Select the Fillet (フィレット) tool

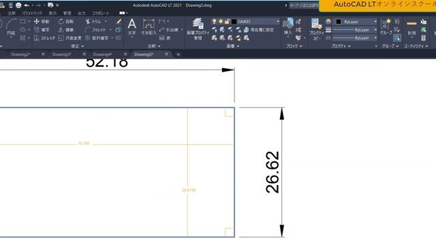(95, 30)
